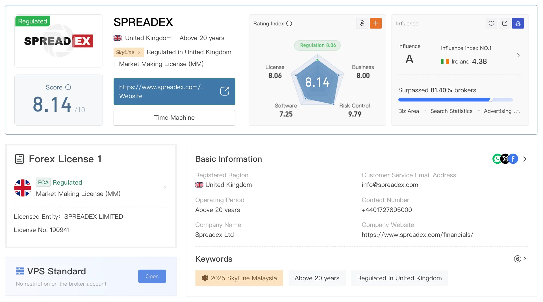543x302 pixels.
Task: Click the Time Machine button
Action: tap(174, 118)
